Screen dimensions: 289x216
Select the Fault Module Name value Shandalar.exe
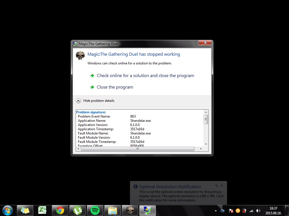pos(141,133)
